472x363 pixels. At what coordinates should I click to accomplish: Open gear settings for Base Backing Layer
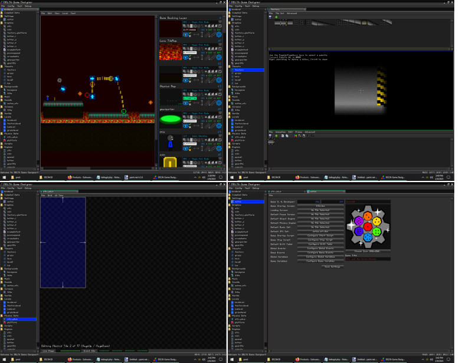[x=219, y=35]
